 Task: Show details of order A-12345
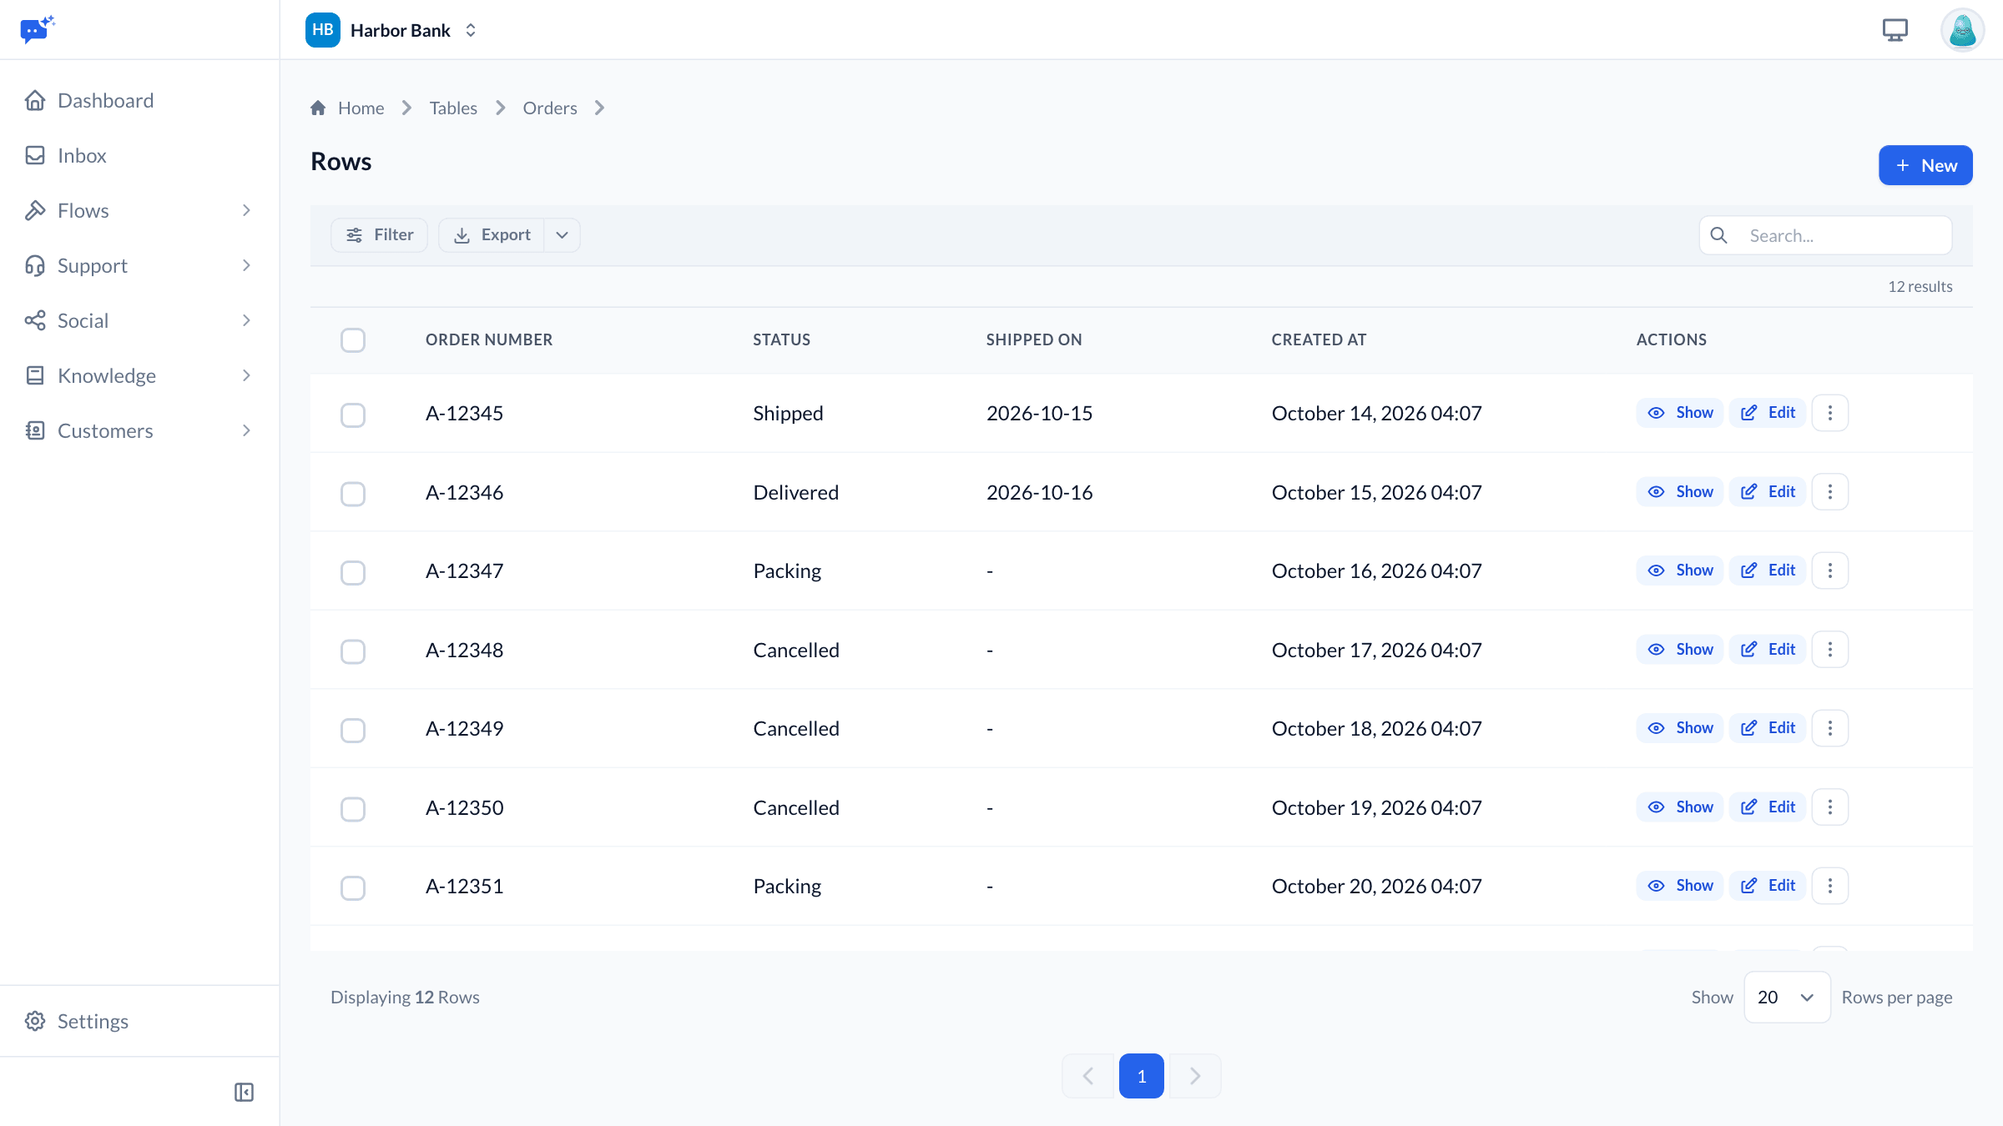[1680, 413]
